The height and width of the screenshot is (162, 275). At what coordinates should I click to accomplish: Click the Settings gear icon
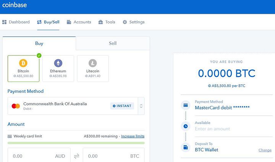125,22
